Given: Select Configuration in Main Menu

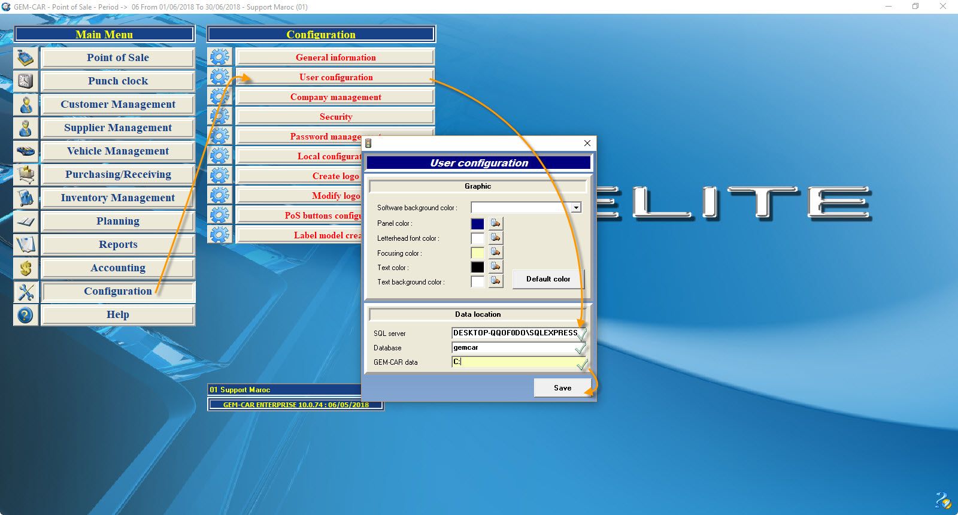Looking at the screenshot, I should tap(118, 291).
